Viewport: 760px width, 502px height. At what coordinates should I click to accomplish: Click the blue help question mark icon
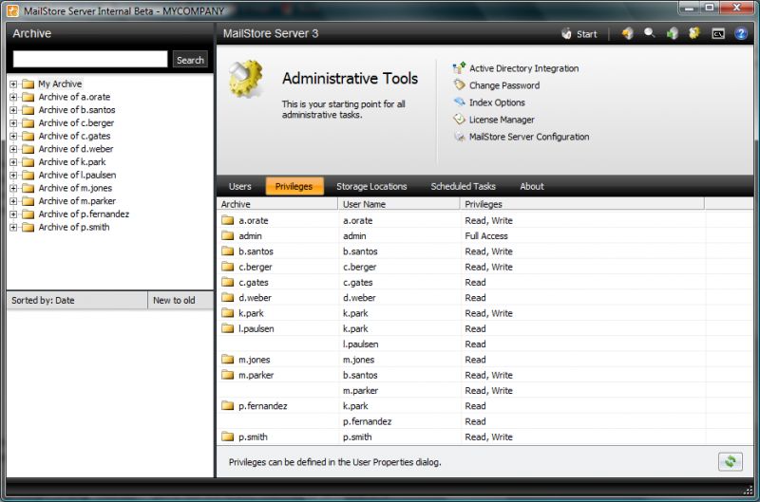coord(741,33)
